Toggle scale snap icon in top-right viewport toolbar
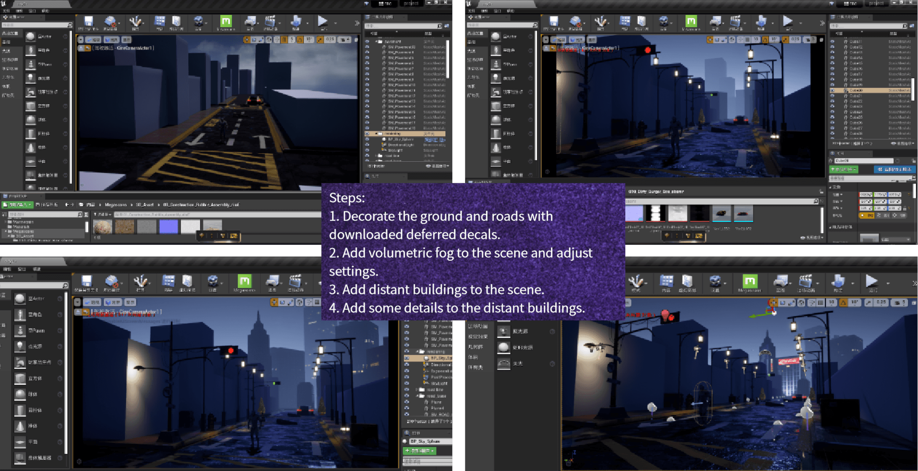The width and height of the screenshot is (918, 471). [786, 40]
